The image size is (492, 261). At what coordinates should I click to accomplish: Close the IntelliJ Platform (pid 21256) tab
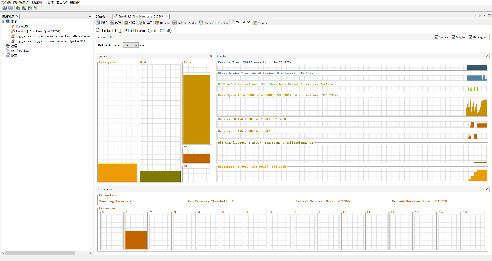coord(167,16)
